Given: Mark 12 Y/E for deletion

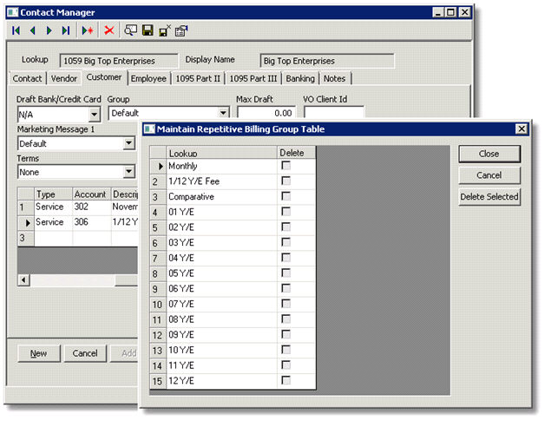Looking at the screenshot, I should 286,380.
